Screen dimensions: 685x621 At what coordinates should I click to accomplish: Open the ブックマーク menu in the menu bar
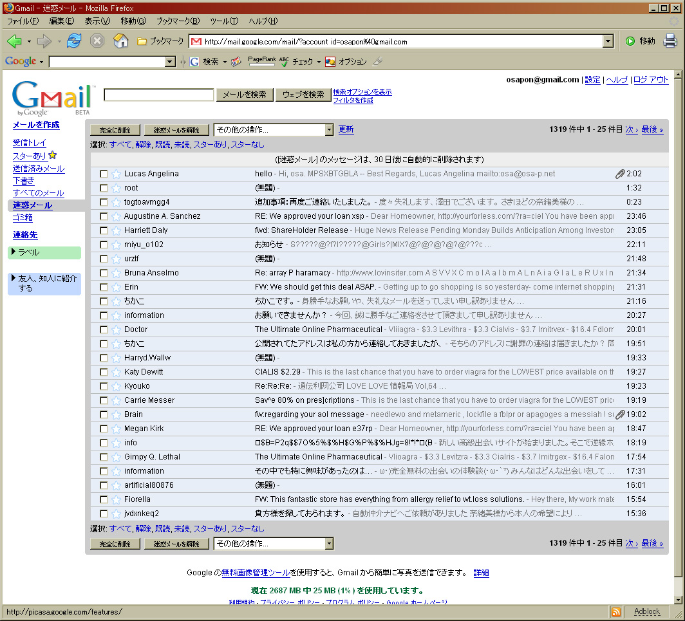click(x=178, y=21)
